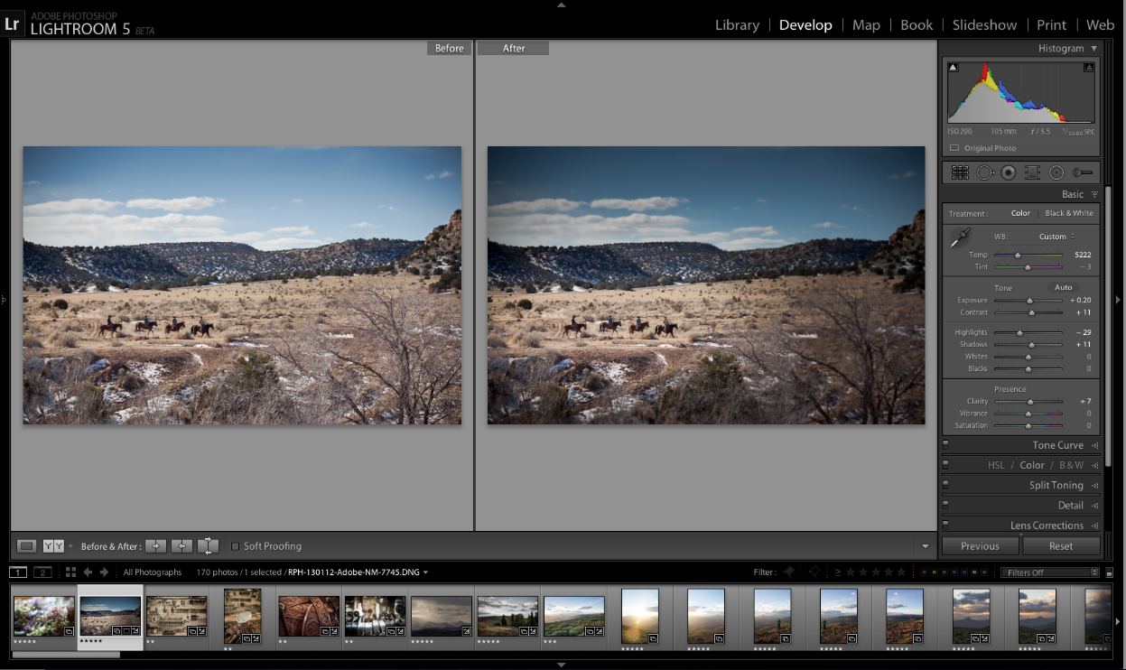Open Grid view from filmstrip bar
Image resolution: width=1126 pixels, height=670 pixels.
(70, 572)
